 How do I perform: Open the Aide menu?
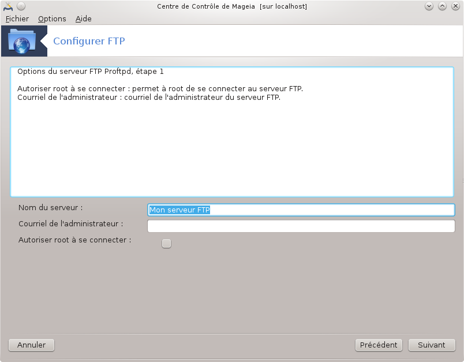pyautogui.click(x=84, y=18)
